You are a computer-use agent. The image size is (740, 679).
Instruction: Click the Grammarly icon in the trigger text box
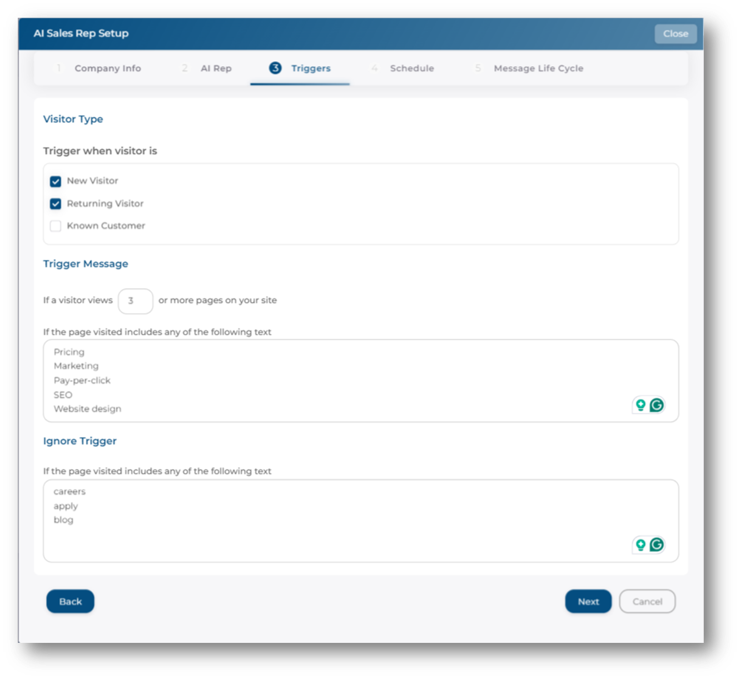tap(657, 405)
